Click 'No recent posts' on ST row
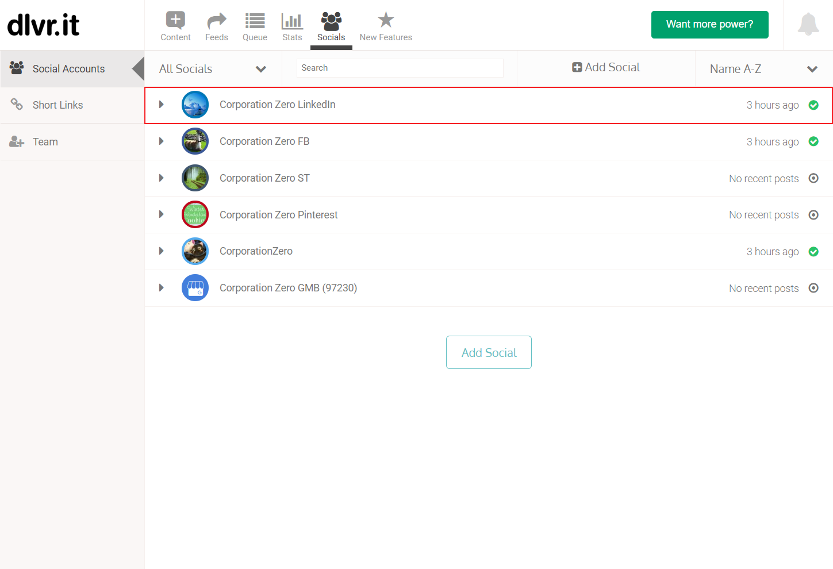The image size is (833, 569). click(x=764, y=179)
